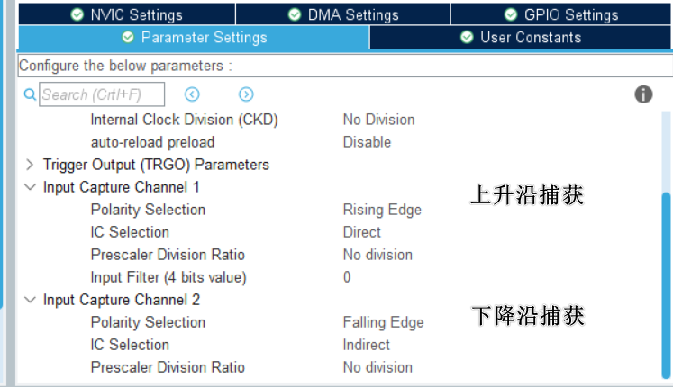
Task: Expand Trigger Output (TRGO) Parameters
Action: 30,165
